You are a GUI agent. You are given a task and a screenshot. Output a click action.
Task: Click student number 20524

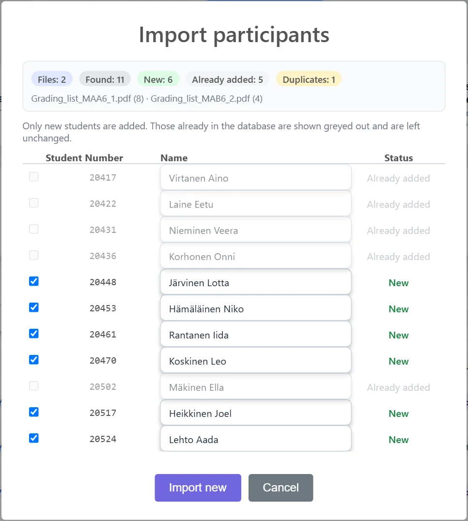coord(103,439)
